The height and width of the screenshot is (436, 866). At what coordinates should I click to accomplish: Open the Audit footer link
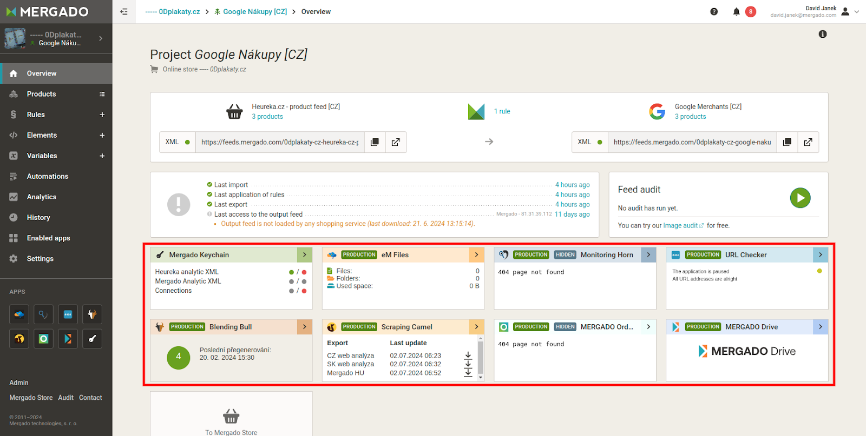(65, 398)
